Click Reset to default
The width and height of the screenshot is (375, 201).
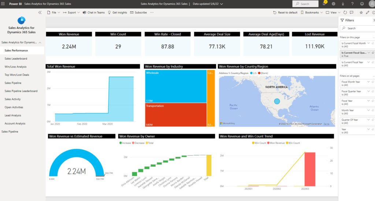point(285,12)
